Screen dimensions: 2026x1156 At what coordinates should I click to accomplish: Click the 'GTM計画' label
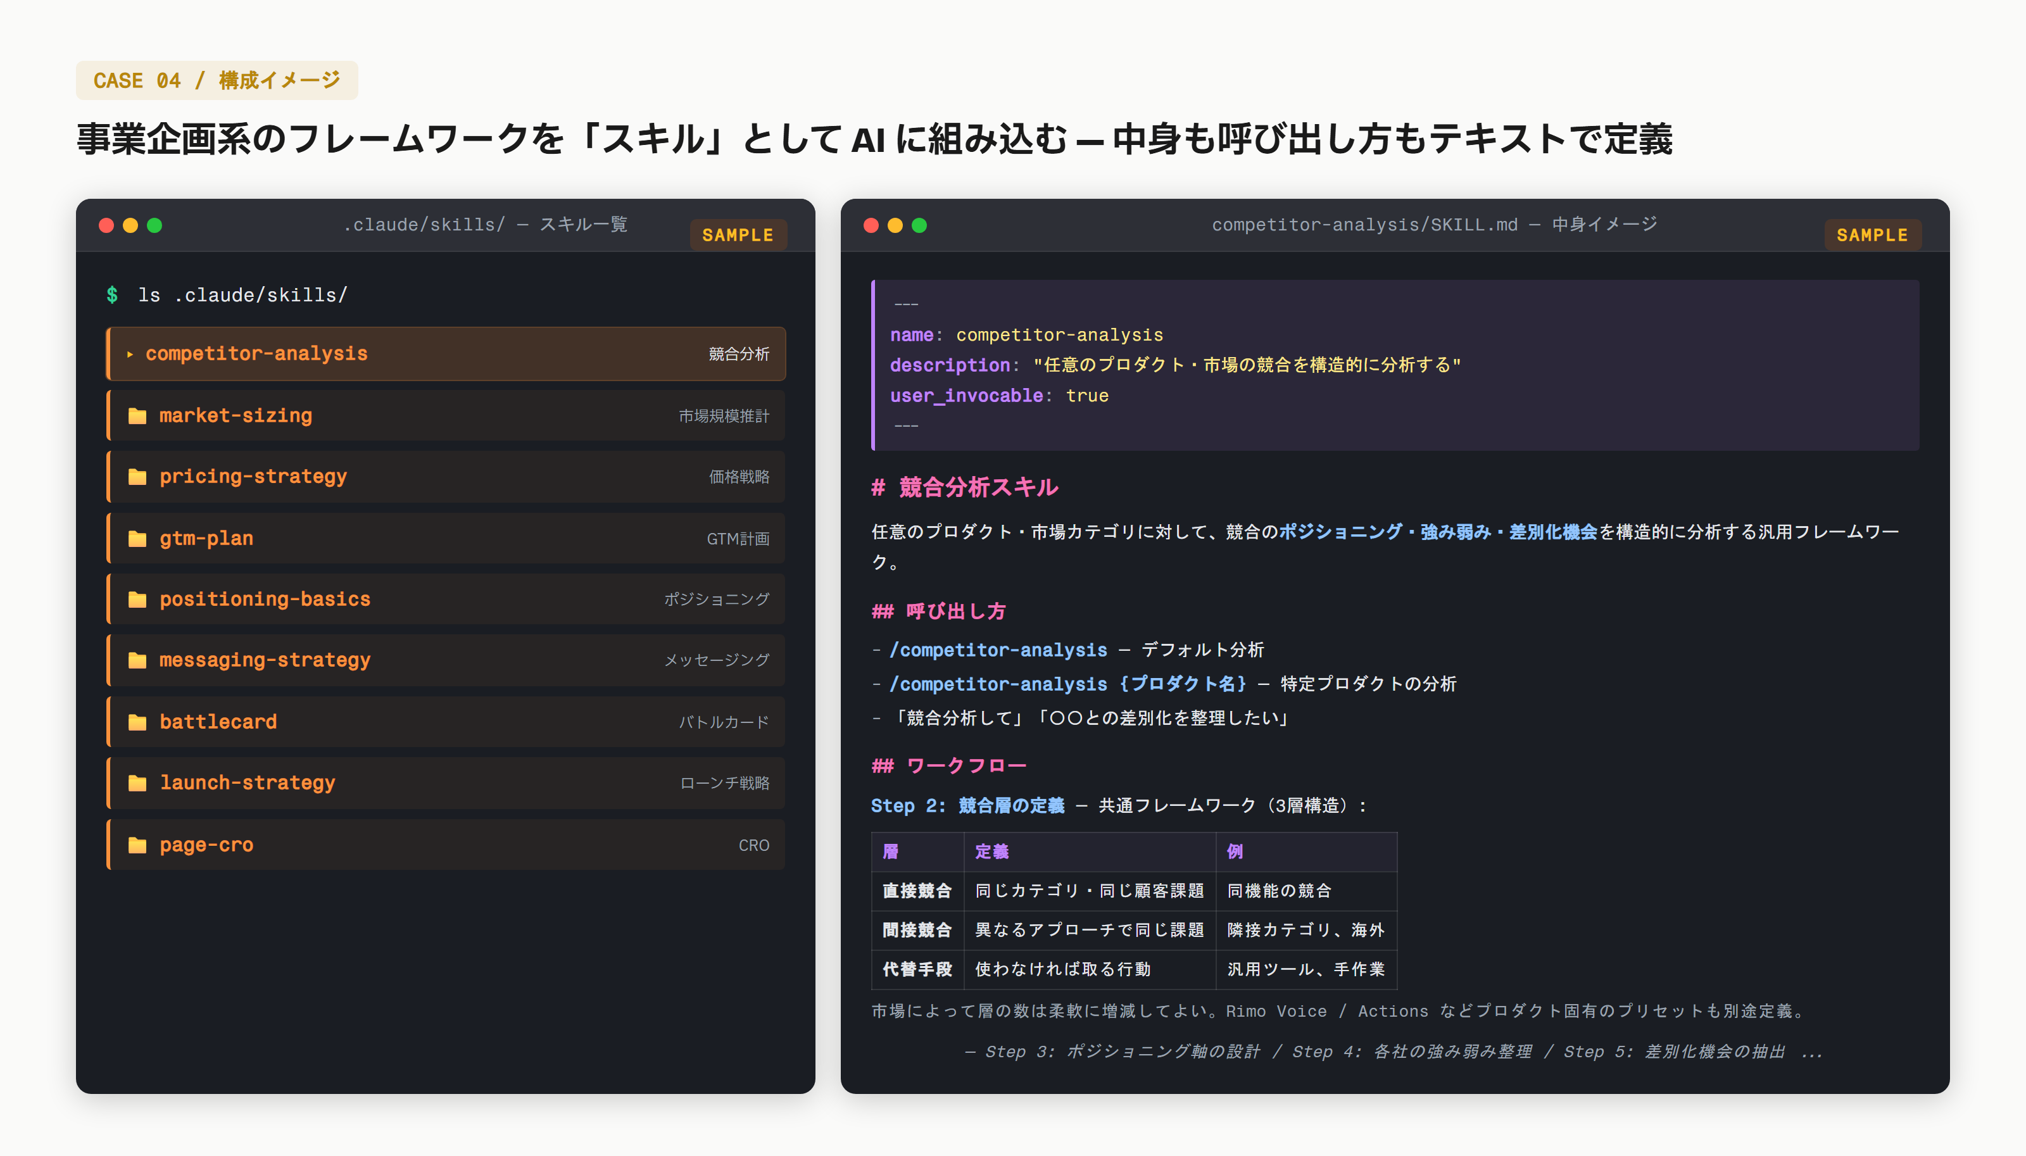pos(738,539)
